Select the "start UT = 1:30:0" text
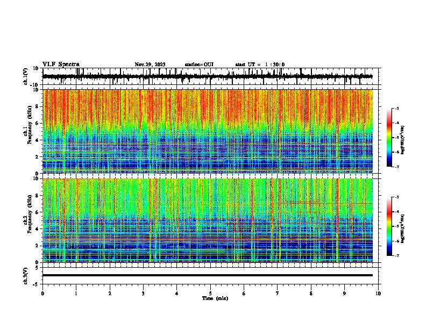Screen dimensions: 426x329 coord(260,65)
